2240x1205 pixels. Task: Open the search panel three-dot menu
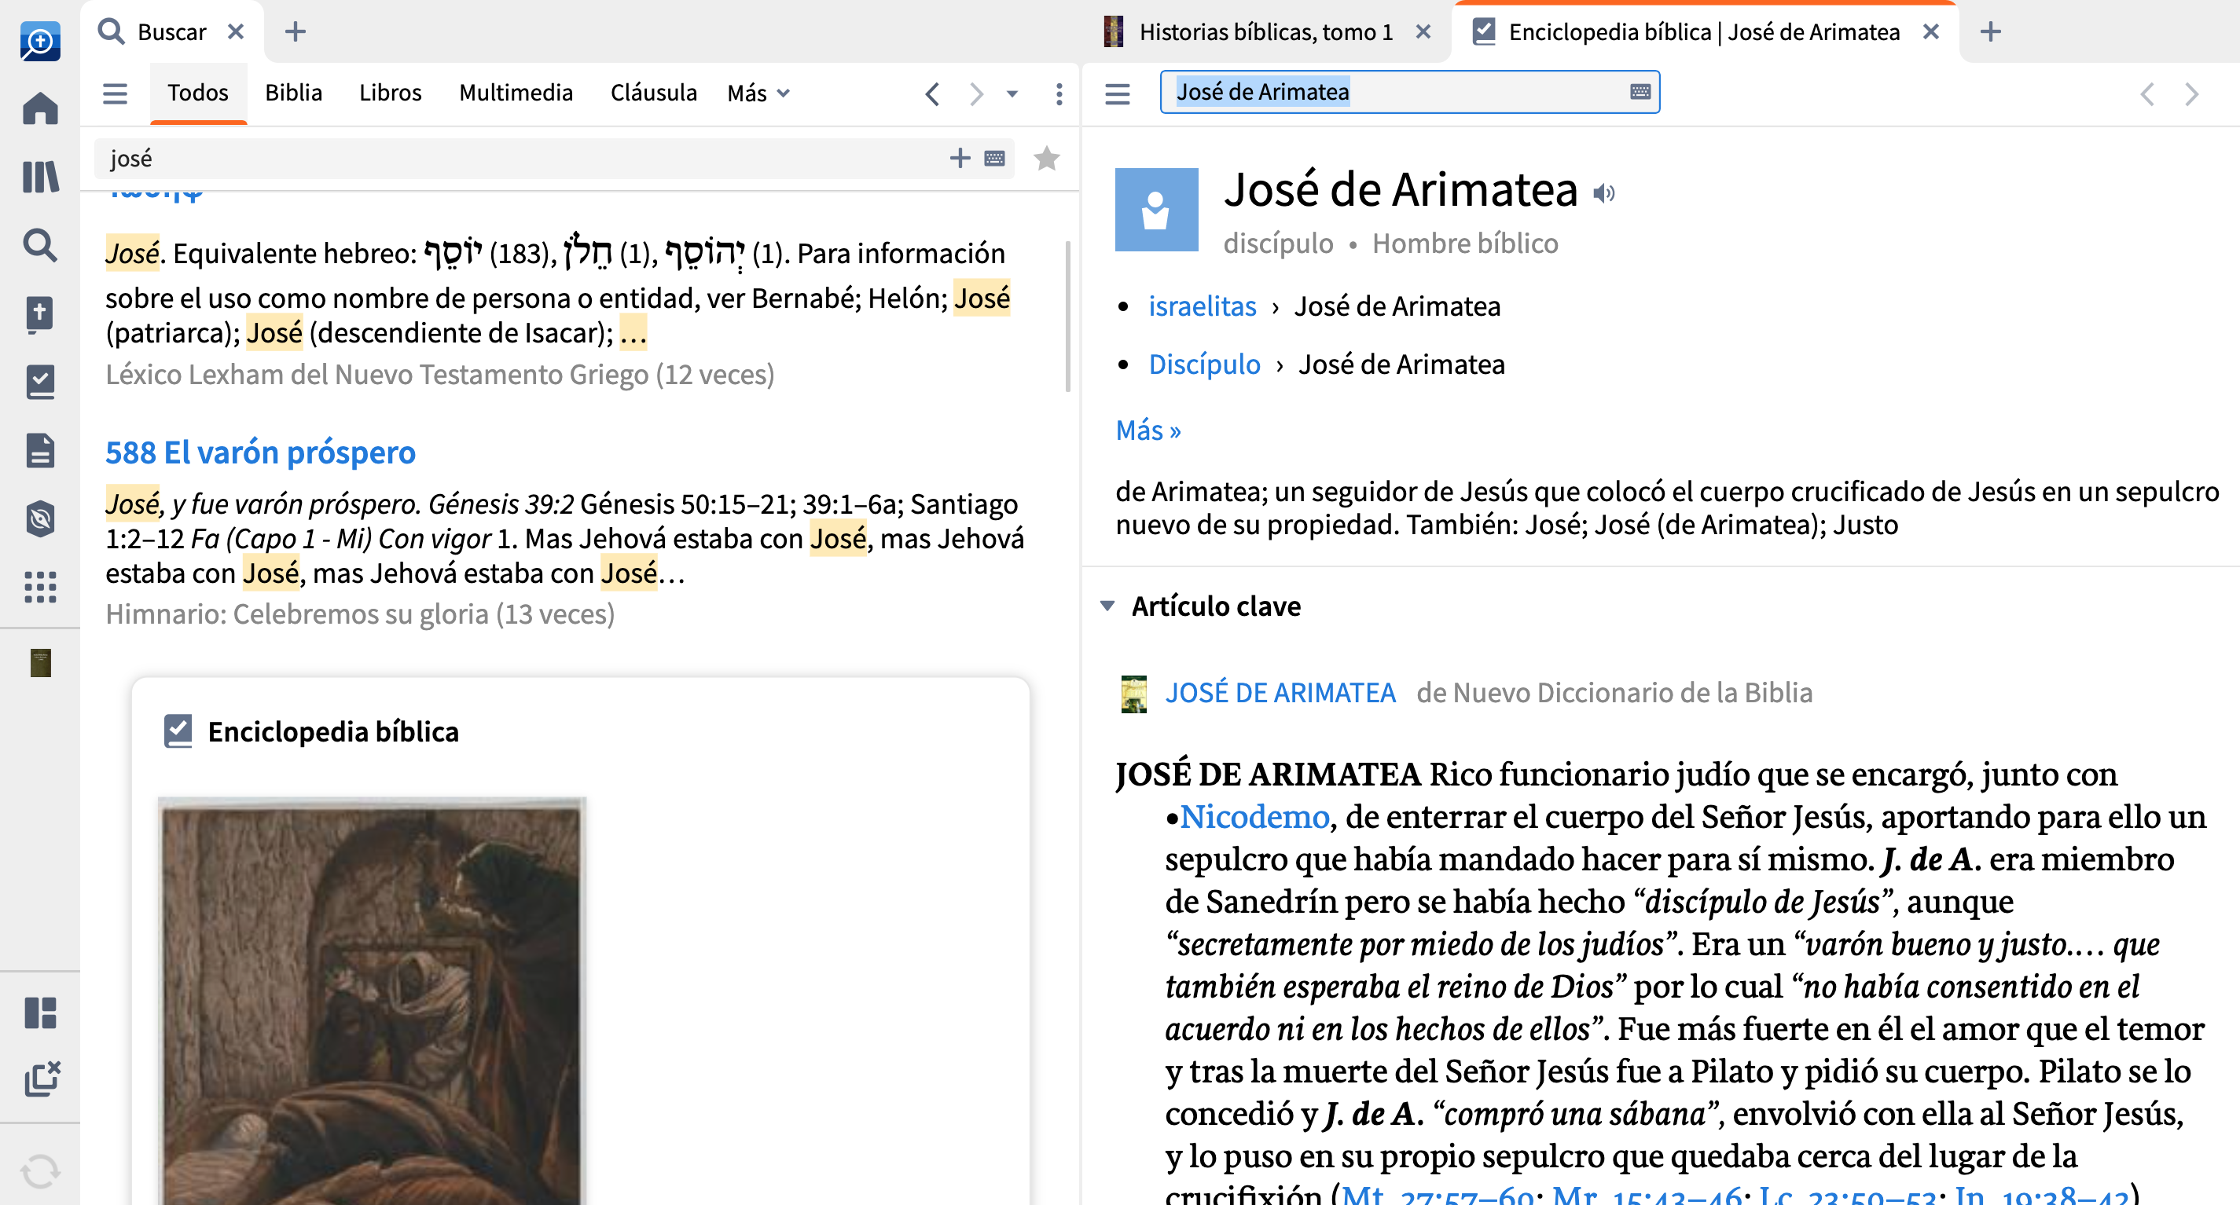[1059, 93]
